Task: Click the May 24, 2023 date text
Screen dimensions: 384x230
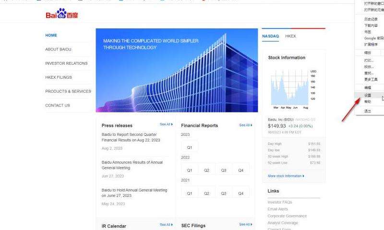Action: coord(113,204)
